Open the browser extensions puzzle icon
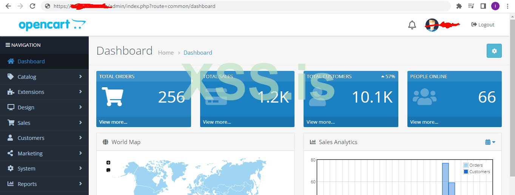The height and width of the screenshot is (195, 515). click(x=459, y=6)
